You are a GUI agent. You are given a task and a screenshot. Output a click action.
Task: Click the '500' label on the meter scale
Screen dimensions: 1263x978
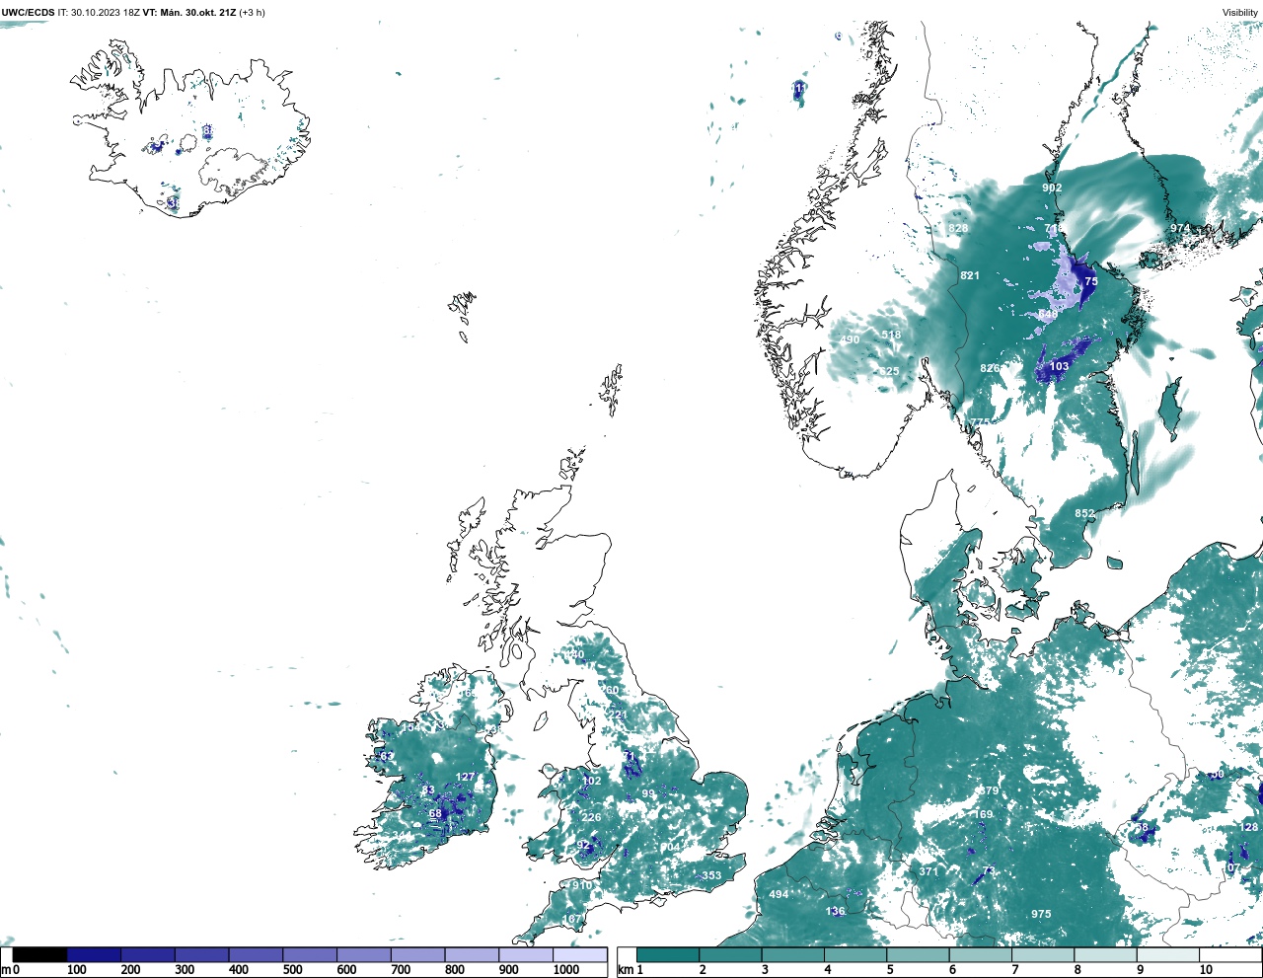click(292, 970)
